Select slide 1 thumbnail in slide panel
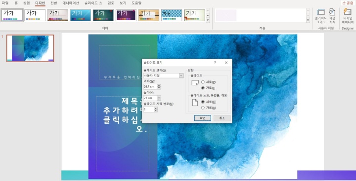 [x=30, y=48]
